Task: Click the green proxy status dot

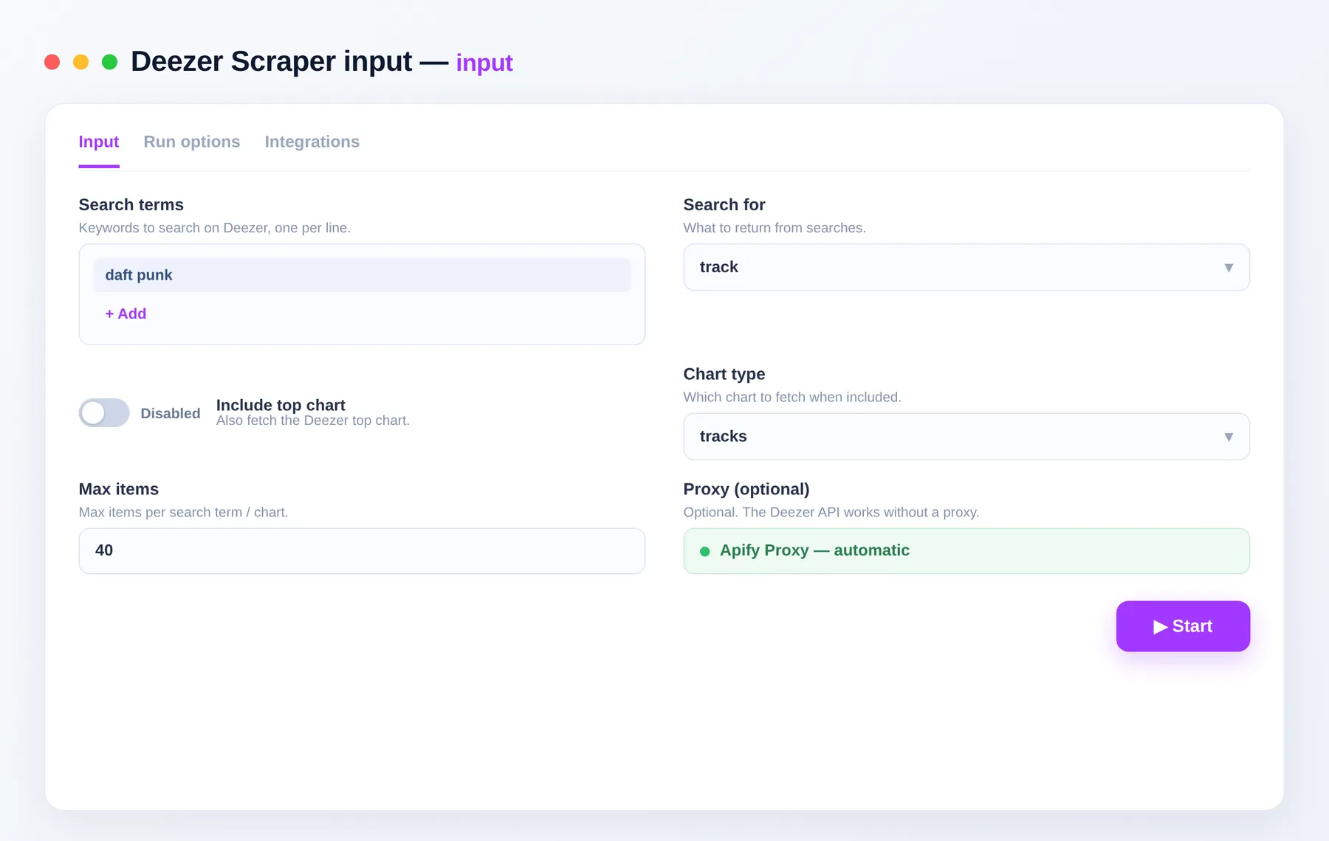Action: point(705,551)
